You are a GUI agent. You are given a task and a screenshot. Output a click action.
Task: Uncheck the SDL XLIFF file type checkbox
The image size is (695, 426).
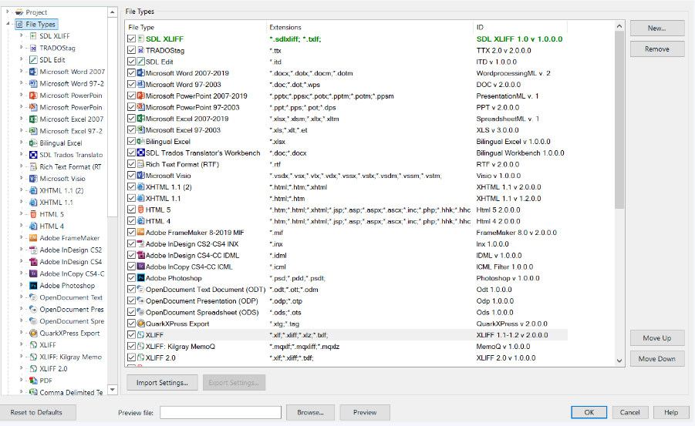(132, 39)
